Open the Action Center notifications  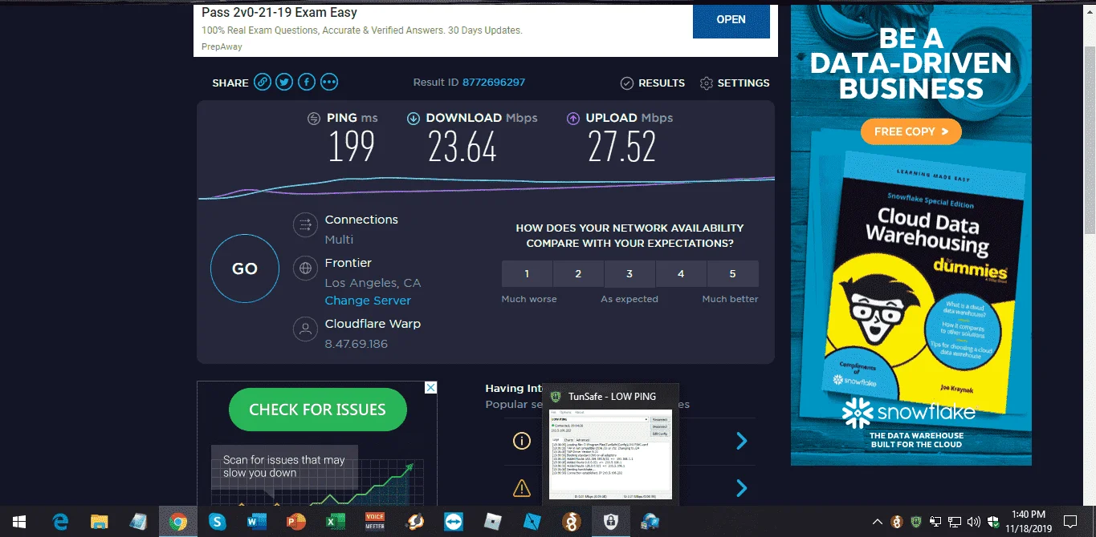1070,522
